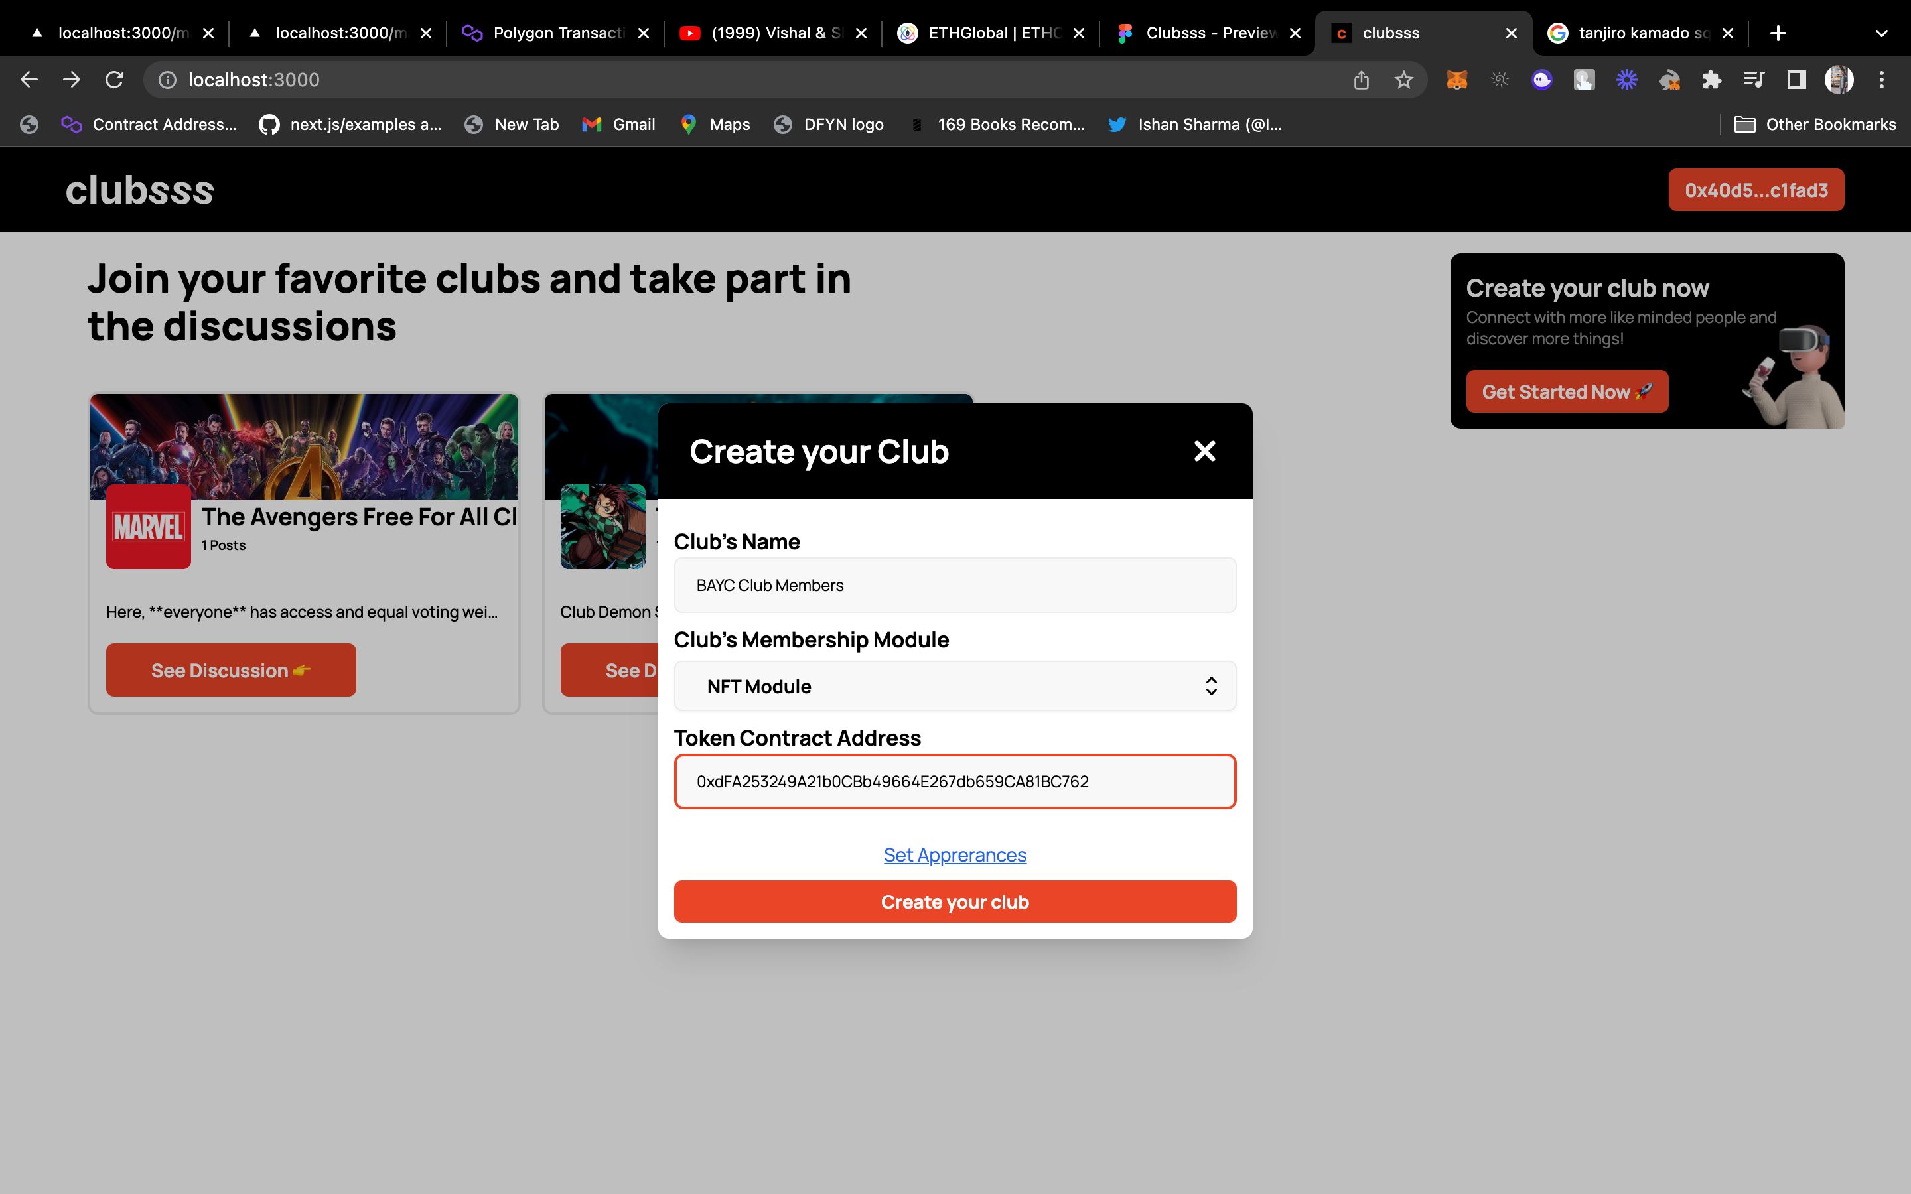Open the MetaMask fox extension
1911x1194 pixels.
1457,80
